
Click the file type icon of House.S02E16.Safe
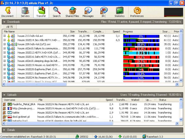(13, 57)
